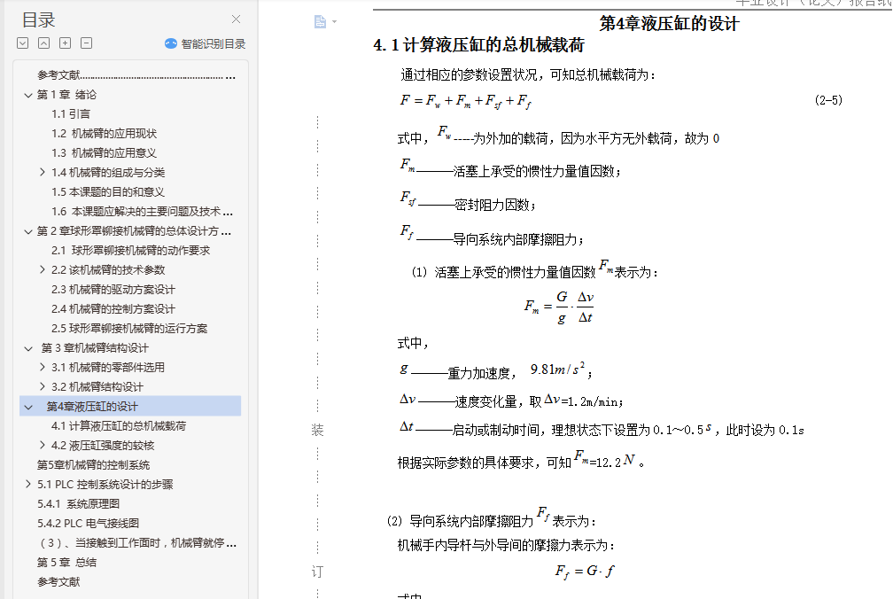Click the minus icon to demote outline level
The width and height of the screenshot is (893, 599).
pos(87,43)
